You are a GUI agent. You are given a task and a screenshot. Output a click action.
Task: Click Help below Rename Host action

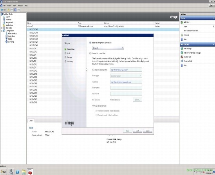pyautogui.click(x=185, y=65)
